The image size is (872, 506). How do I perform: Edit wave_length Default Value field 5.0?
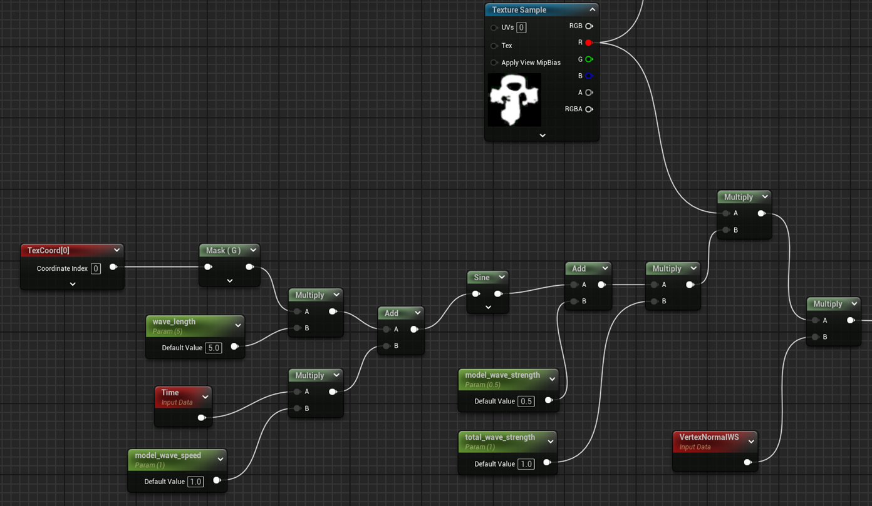coord(214,348)
